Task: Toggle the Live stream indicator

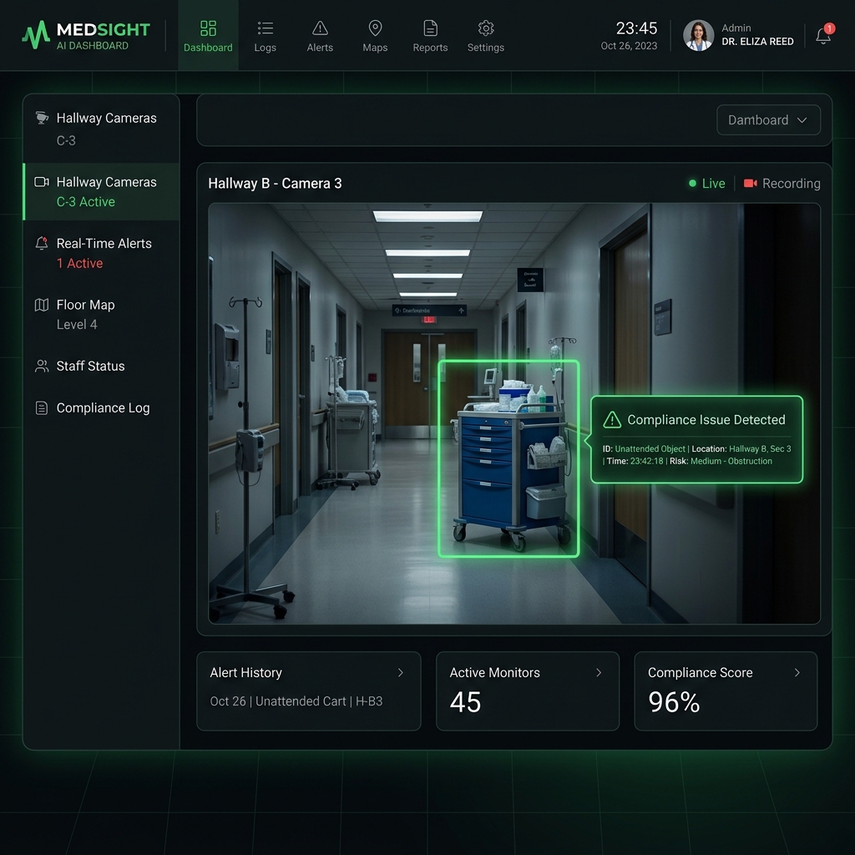Action: click(x=706, y=183)
